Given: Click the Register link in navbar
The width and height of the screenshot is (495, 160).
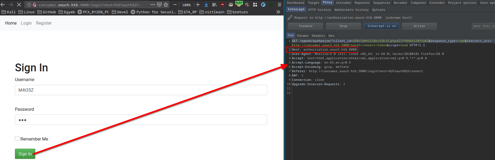Looking at the screenshot, I should 44,23.
